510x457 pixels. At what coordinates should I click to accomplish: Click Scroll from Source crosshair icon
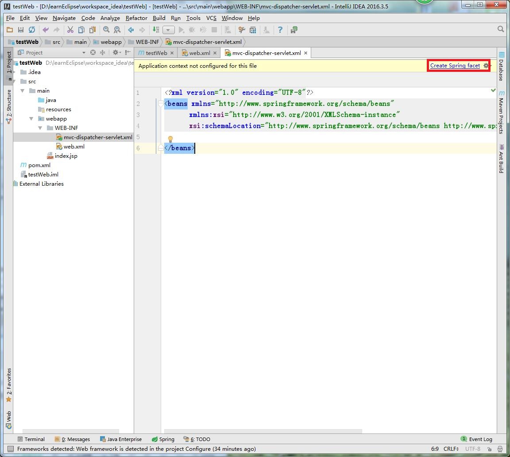93,52
